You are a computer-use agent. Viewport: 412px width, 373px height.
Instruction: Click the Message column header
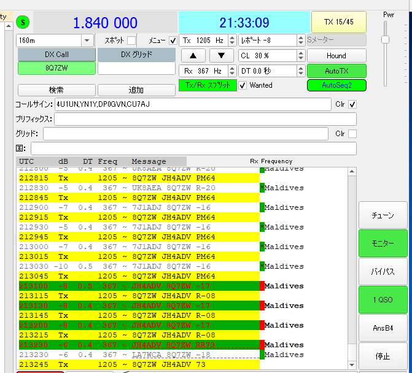[149, 161]
